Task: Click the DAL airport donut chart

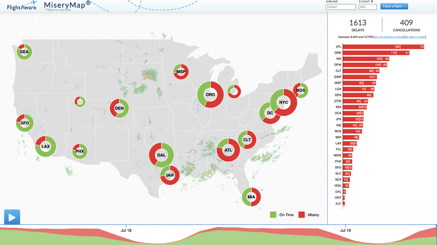Action: coord(161,155)
